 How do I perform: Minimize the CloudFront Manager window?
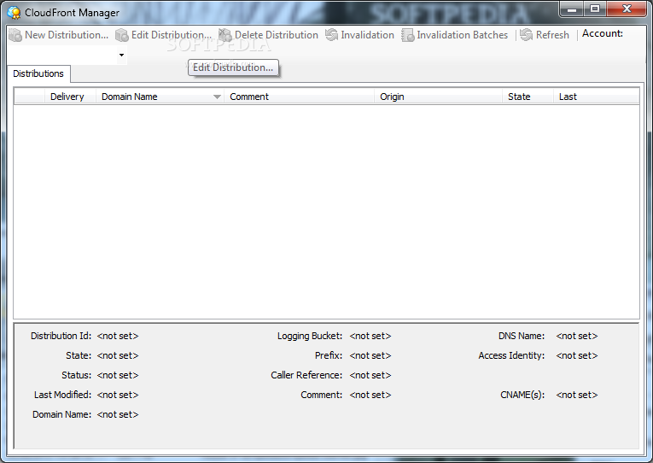pos(572,9)
